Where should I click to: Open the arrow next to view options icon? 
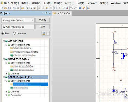tap(48, 33)
